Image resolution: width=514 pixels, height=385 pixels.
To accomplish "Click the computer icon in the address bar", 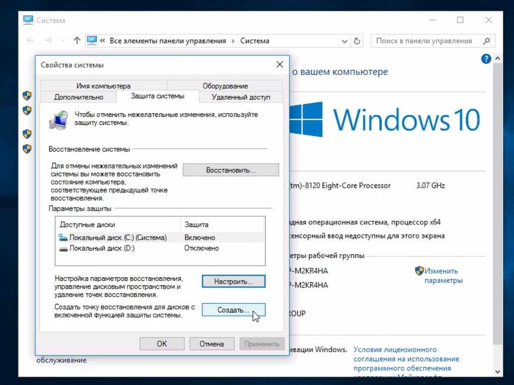I will pos(92,41).
